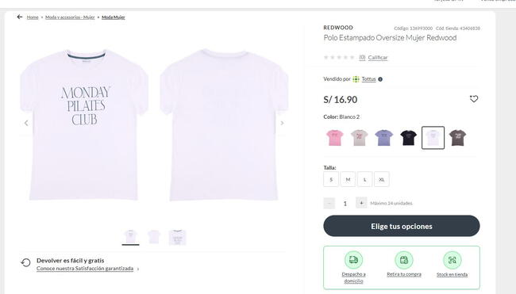
Task: Show previous product image with left arrow
Action: (26, 123)
